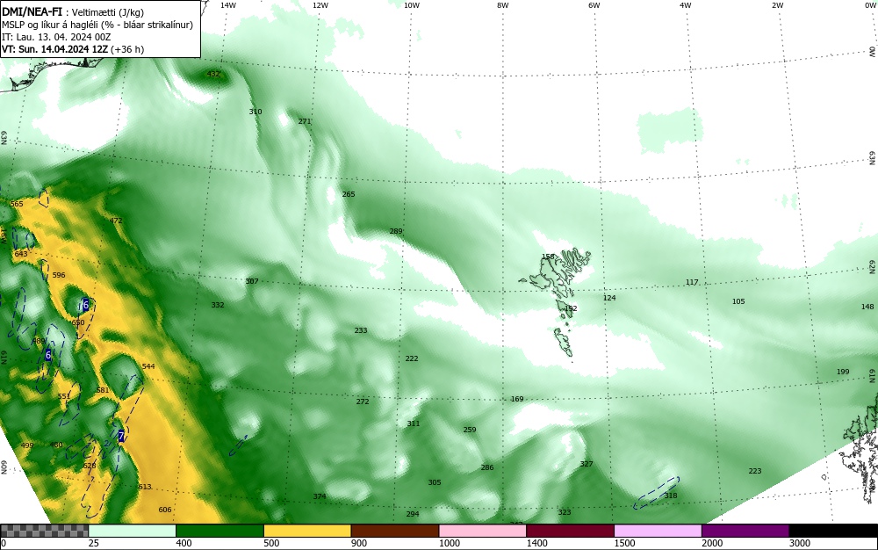Screen dimensions: 878x550
Task: Select the 223 map value
Action: pyautogui.click(x=755, y=472)
